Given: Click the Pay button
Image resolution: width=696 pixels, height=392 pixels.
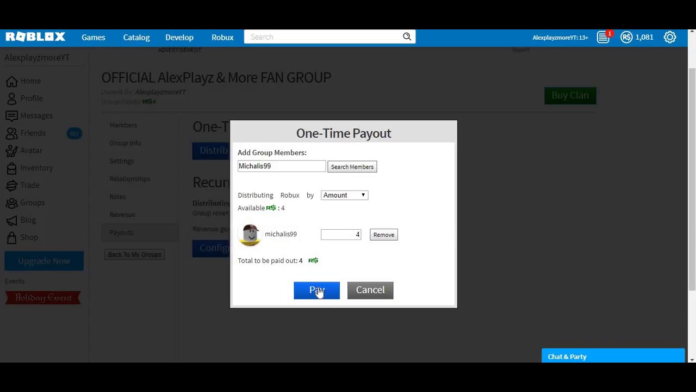Looking at the screenshot, I should pos(316,290).
